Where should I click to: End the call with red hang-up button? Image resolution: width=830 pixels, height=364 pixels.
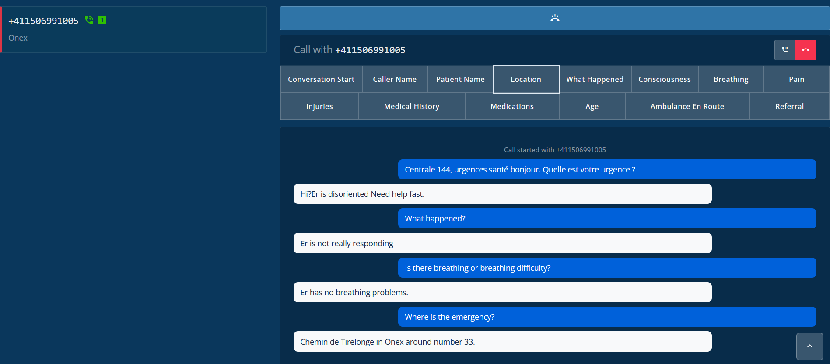tap(805, 50)
